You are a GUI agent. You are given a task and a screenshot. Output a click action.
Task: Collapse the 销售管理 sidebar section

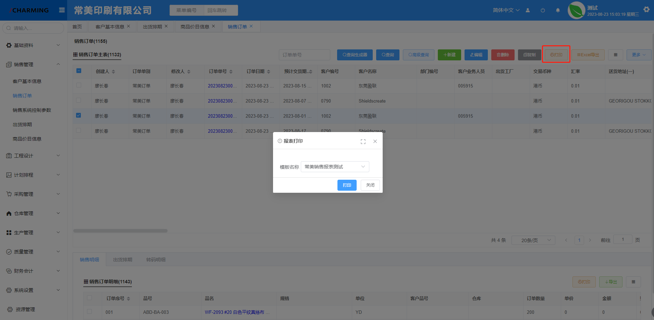point(33,64)
